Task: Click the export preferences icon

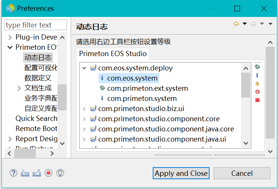Action: point(37,173)
